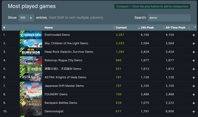Sort table by Current players column
The image size is (198, 117).
click(x=121, y=28)
